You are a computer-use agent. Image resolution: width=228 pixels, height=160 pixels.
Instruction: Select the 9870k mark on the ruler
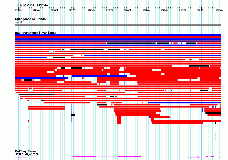coord(73,10)
